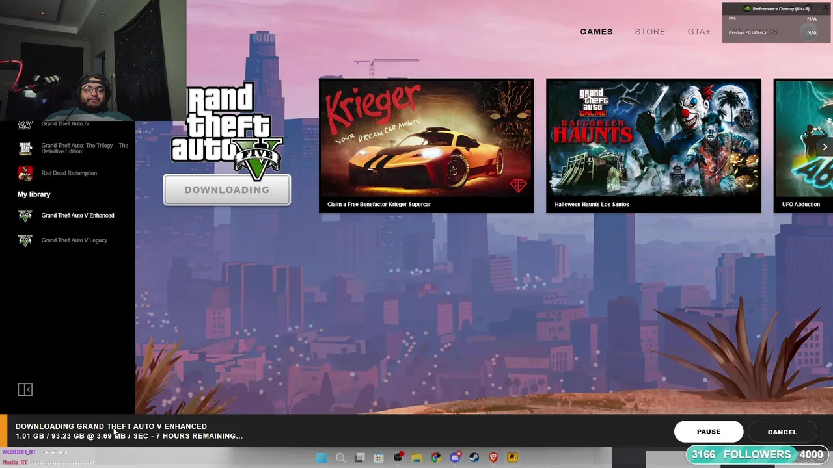Select Grand Theft Auto IV in sidebar
The height and width of the screenshot is (468, 833).
coord(66,124)
